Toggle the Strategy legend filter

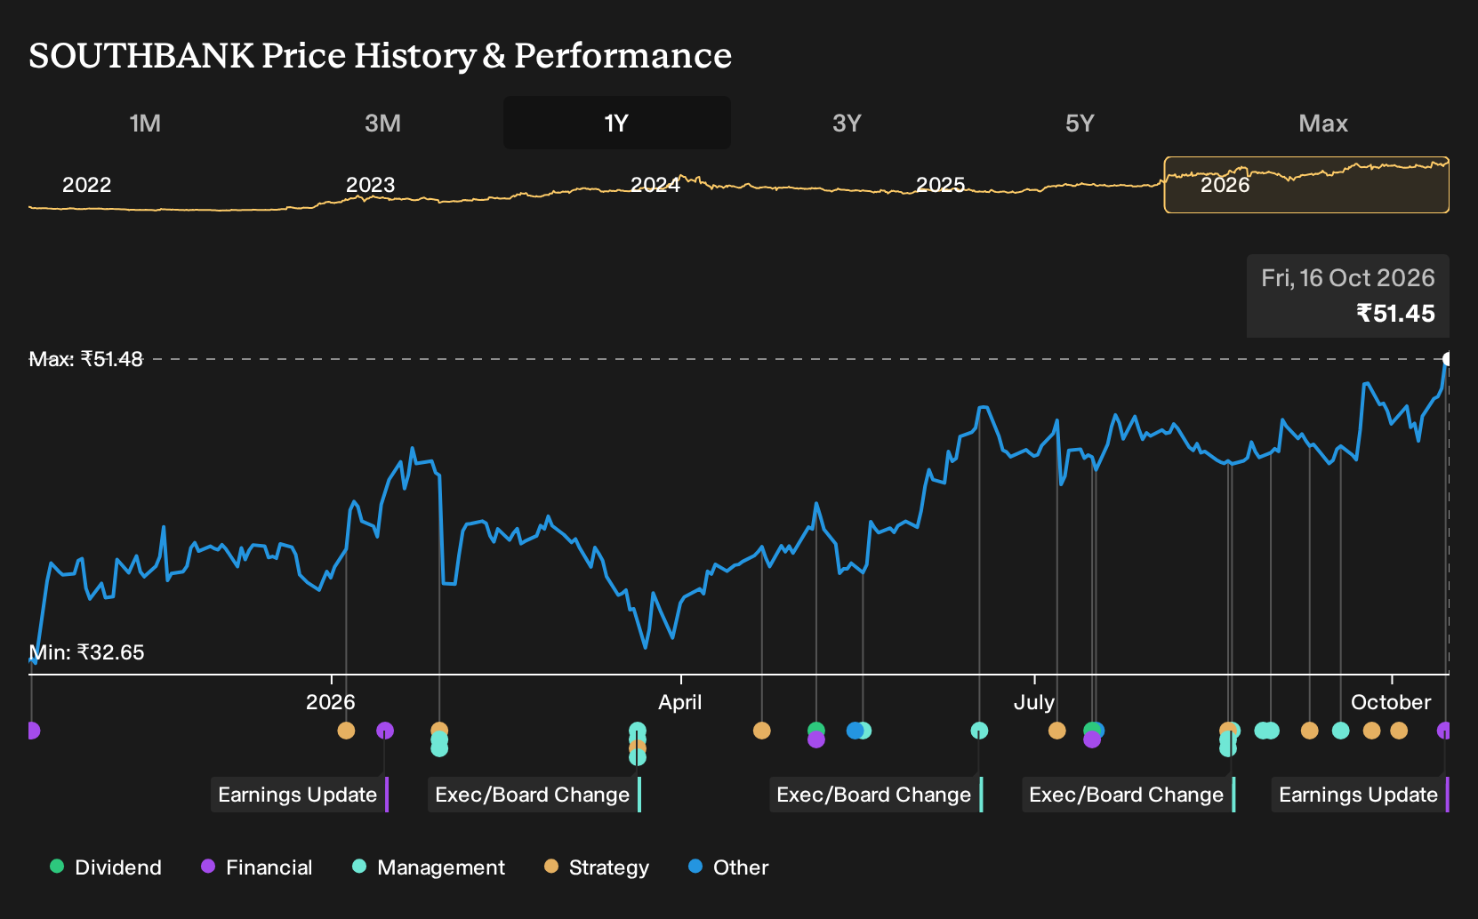click(597, 867)
